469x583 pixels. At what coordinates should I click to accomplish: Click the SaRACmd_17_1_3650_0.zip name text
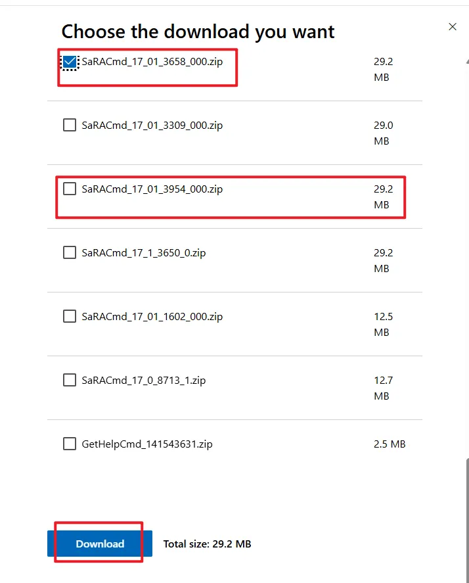coord(143,252)
